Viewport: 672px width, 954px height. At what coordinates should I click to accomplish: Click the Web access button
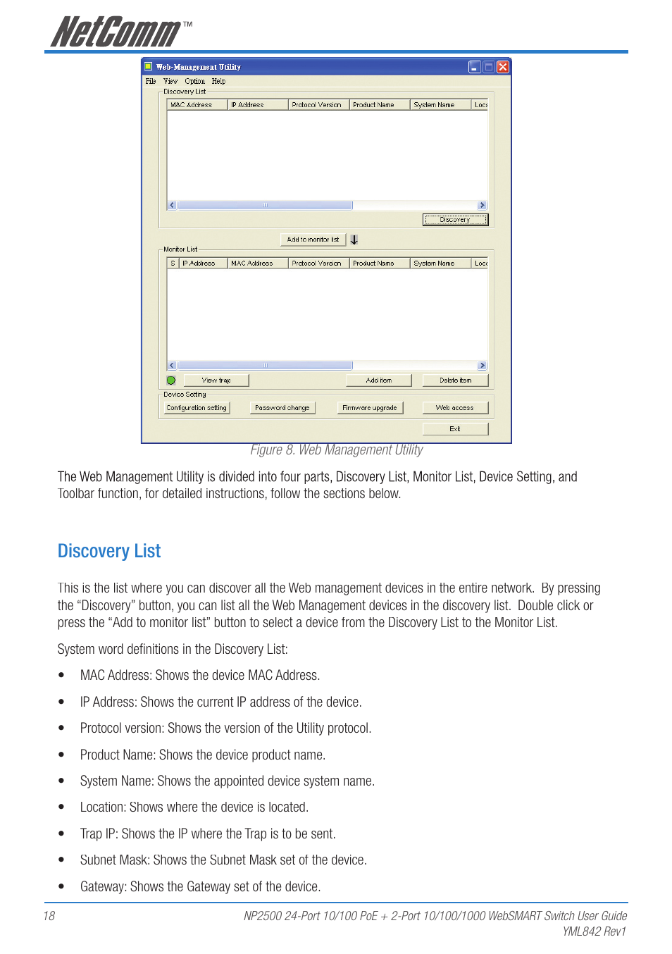(x=455, y=408)
